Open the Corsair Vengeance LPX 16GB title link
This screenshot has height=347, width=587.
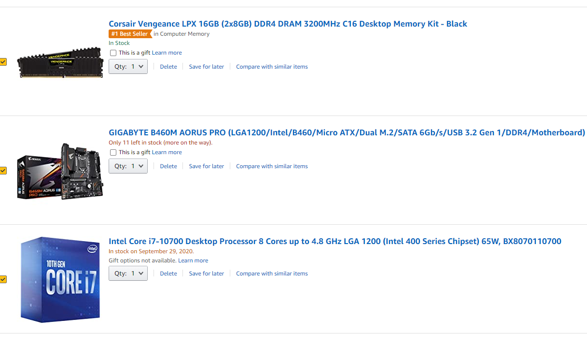coord(288,24)
